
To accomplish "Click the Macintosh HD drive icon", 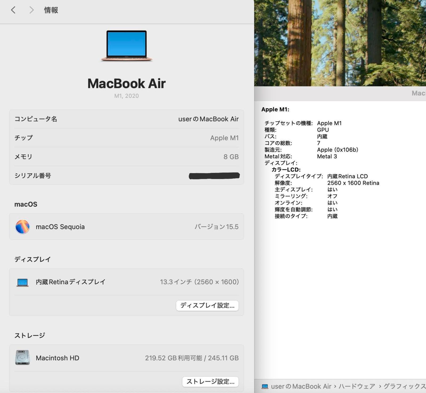I will pos(22,357).
